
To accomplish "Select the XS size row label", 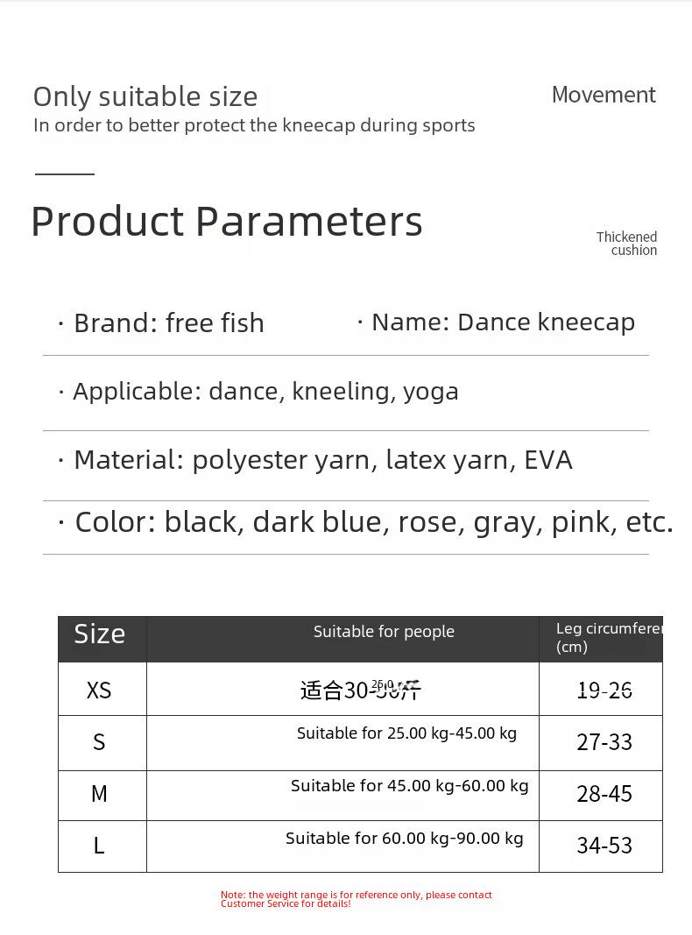I will point(99,691).
